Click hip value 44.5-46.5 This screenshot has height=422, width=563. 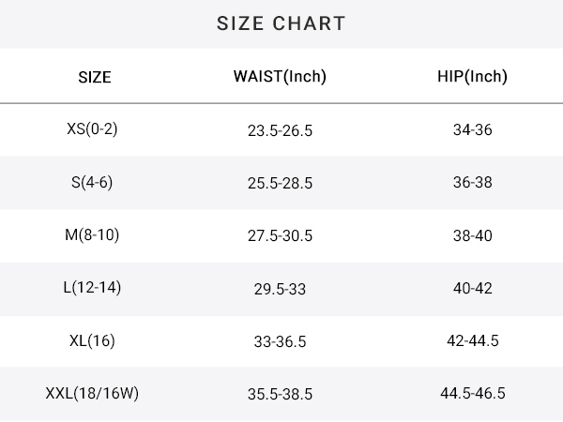click(473, 393)
